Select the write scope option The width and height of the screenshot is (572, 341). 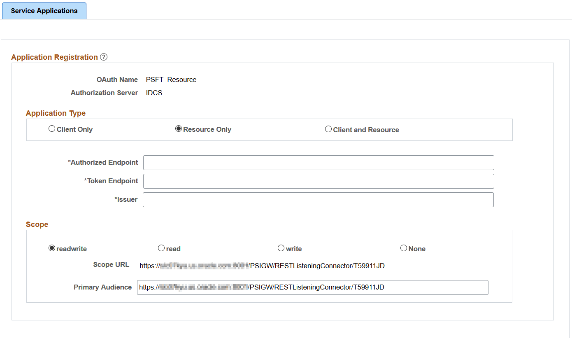coord(281,248)
